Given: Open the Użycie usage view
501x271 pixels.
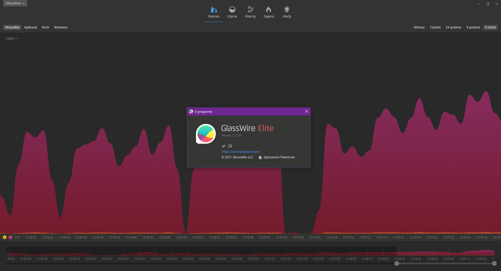Looking at the screenshot, I should click(x=232, y=12).
